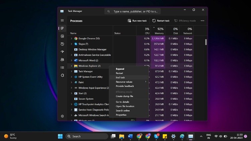Sort by the Memory column header
This screenshot has height=141, width=251.
click(158, 31)
